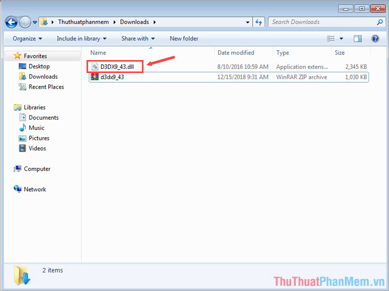Click the Application extens... type cell
Viewport: 389px width, 291px height.
(x=302, y=67)
